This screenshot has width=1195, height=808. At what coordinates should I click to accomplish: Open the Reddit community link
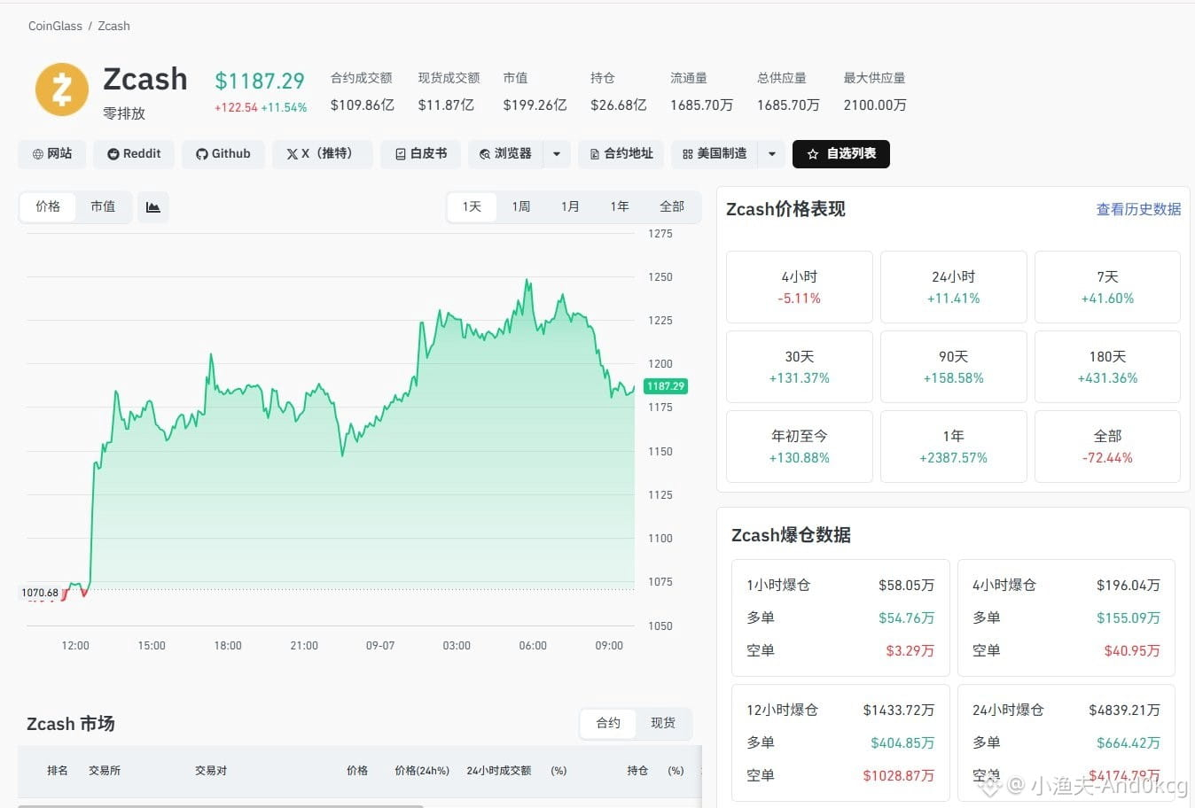coord(134,154)
